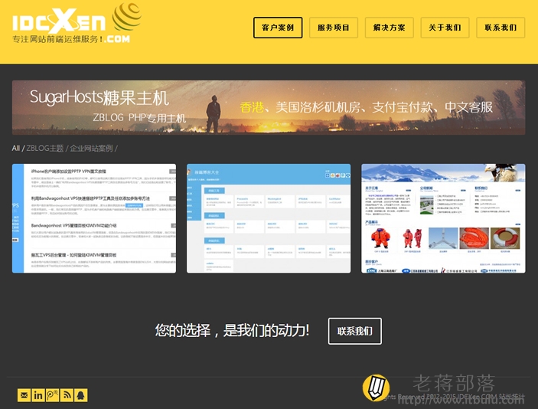Viewport: 538px width, 409px height.
Task: Open the 服务项目 navigation item
Action: tap(334, 28)
